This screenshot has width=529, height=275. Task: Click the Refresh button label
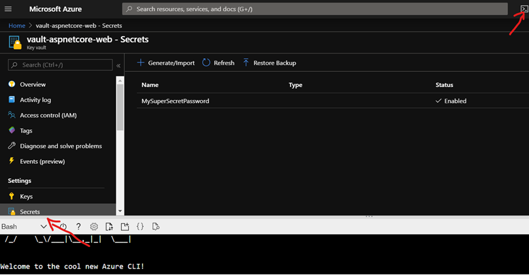224,63
